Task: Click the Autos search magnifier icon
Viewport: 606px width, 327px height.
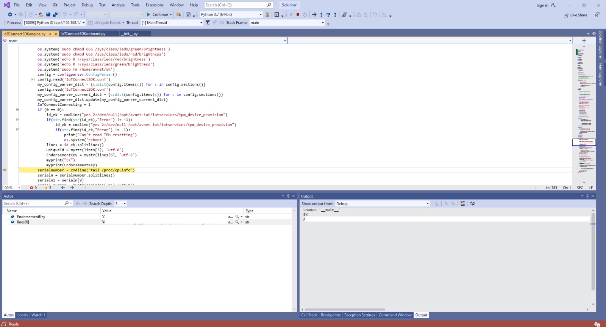Action: 67,203
